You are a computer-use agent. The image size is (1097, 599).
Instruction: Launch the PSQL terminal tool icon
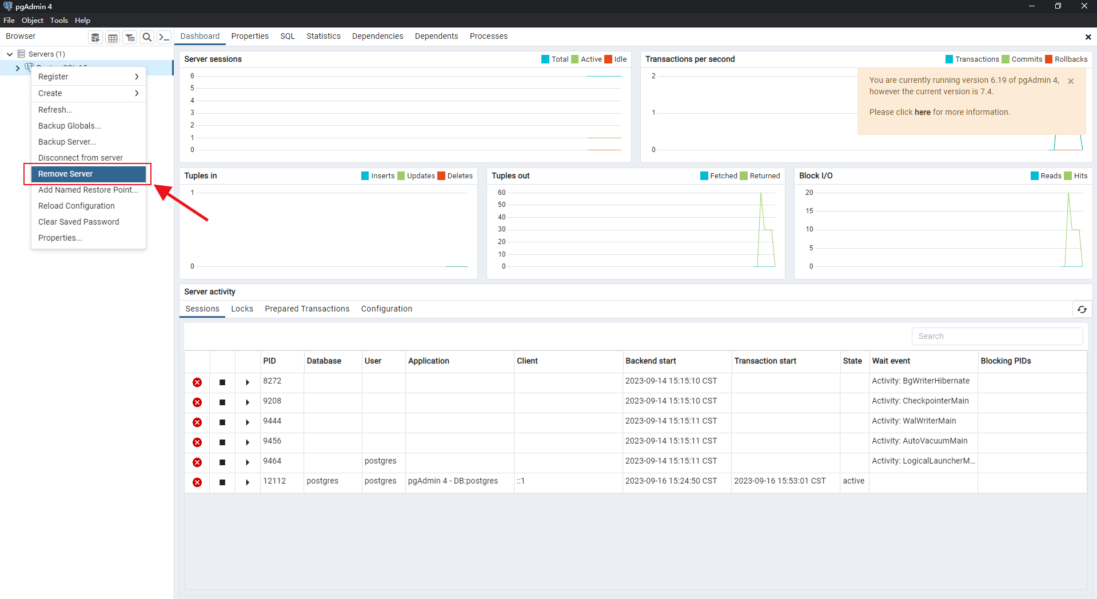tap(164, 38)
